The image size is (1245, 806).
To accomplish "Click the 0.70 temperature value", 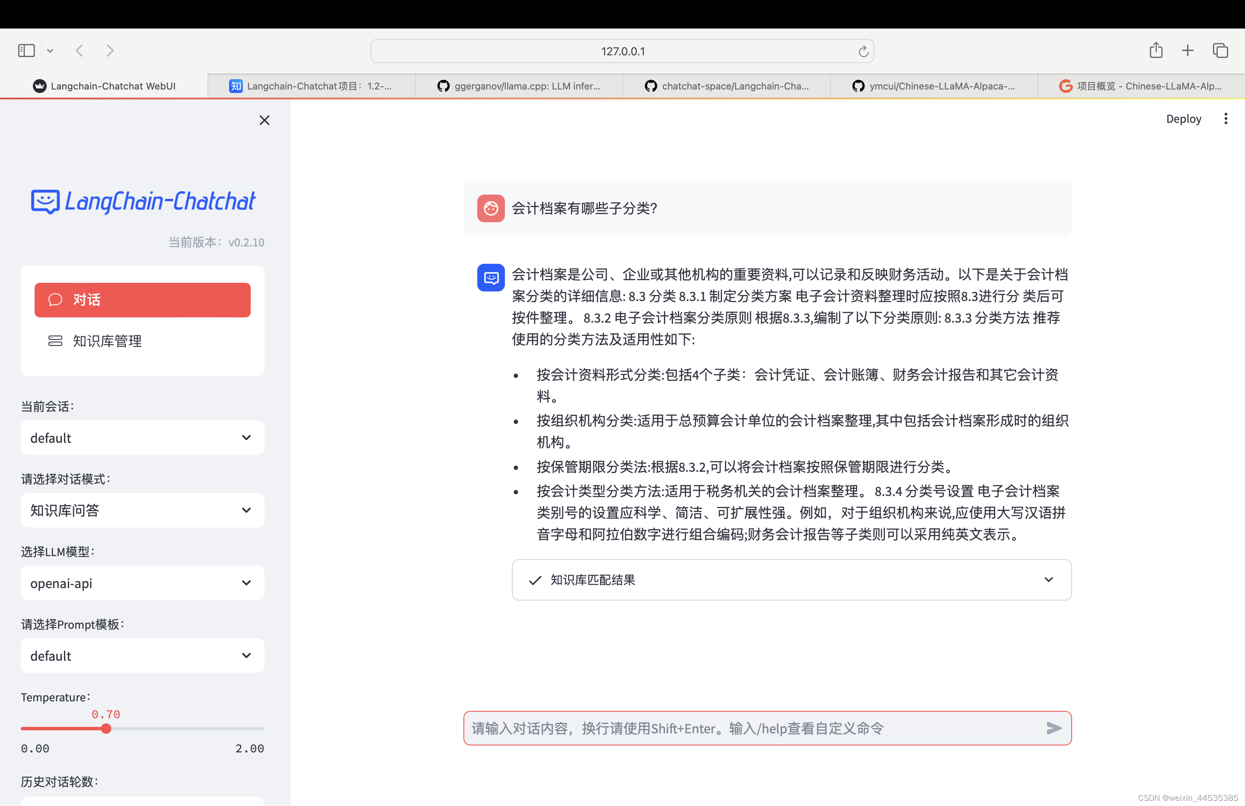I will [x=106, y=714].
